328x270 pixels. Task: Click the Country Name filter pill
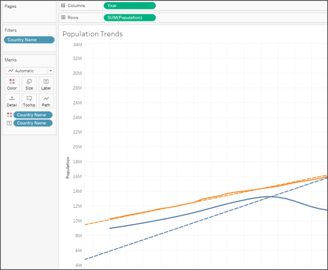(x=29, y=40)
